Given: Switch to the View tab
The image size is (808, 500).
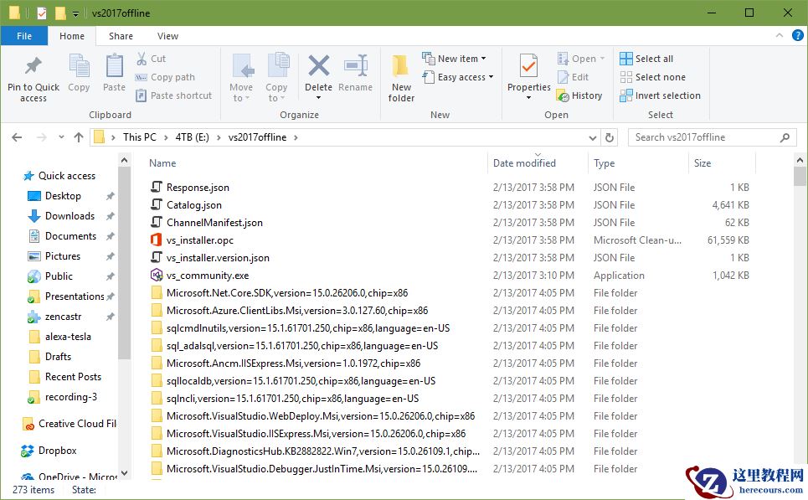Looking at the screenshot, I should 167,36.
